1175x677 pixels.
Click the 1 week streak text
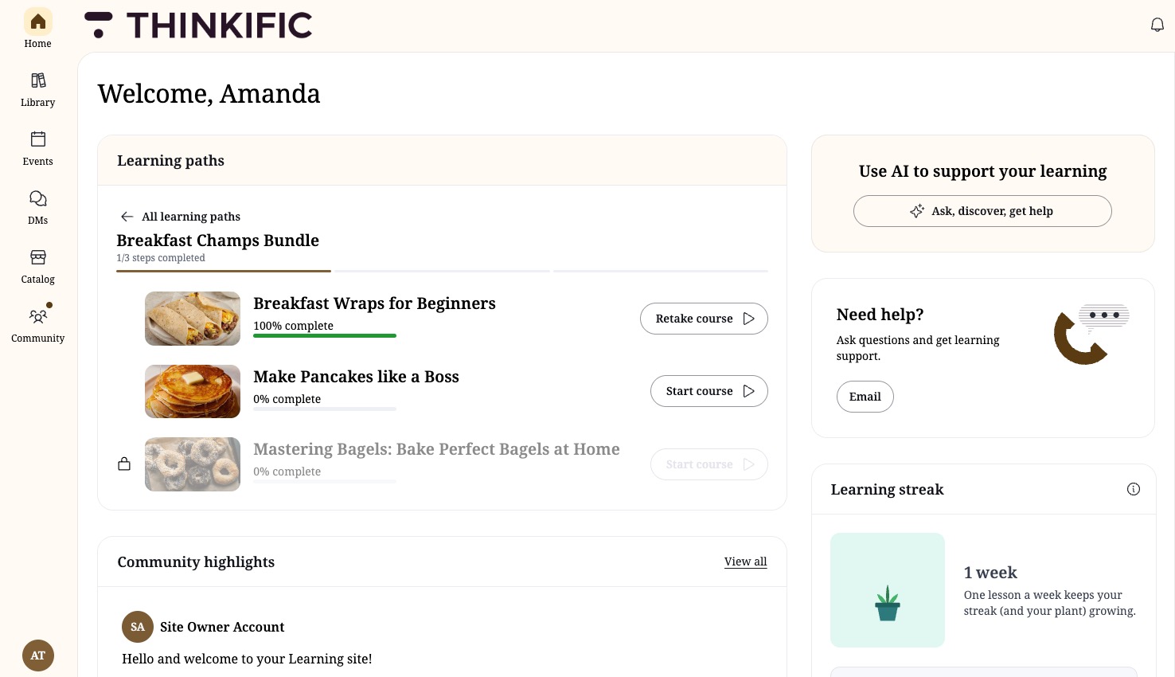click(990, 573)
